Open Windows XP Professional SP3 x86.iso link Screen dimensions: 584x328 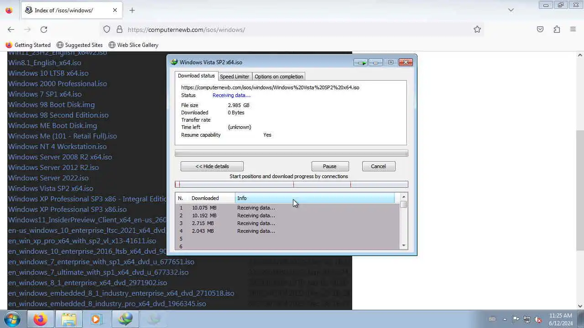coord(68,210)
